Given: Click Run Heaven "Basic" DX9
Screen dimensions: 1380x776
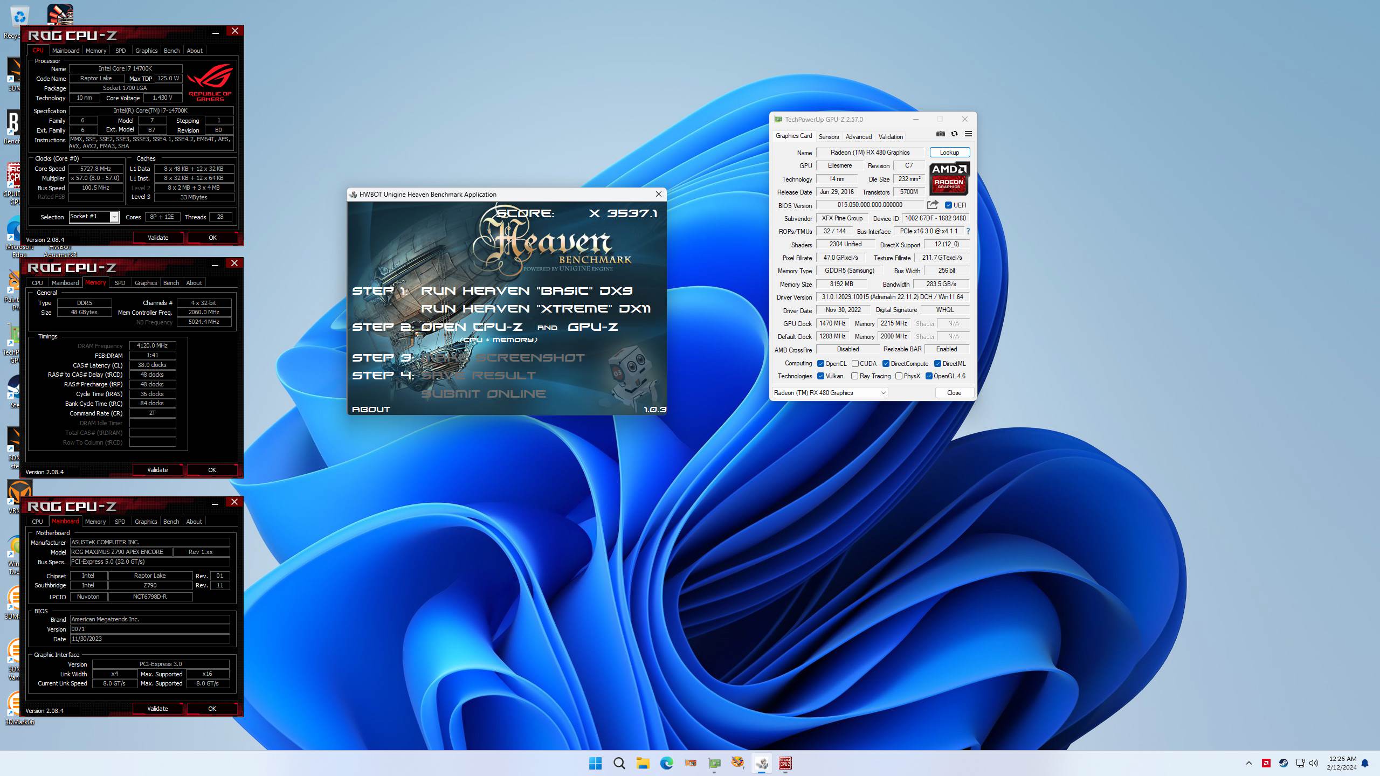Looking at the screenshot, I should pyautogui.click(x=527, y=291).
